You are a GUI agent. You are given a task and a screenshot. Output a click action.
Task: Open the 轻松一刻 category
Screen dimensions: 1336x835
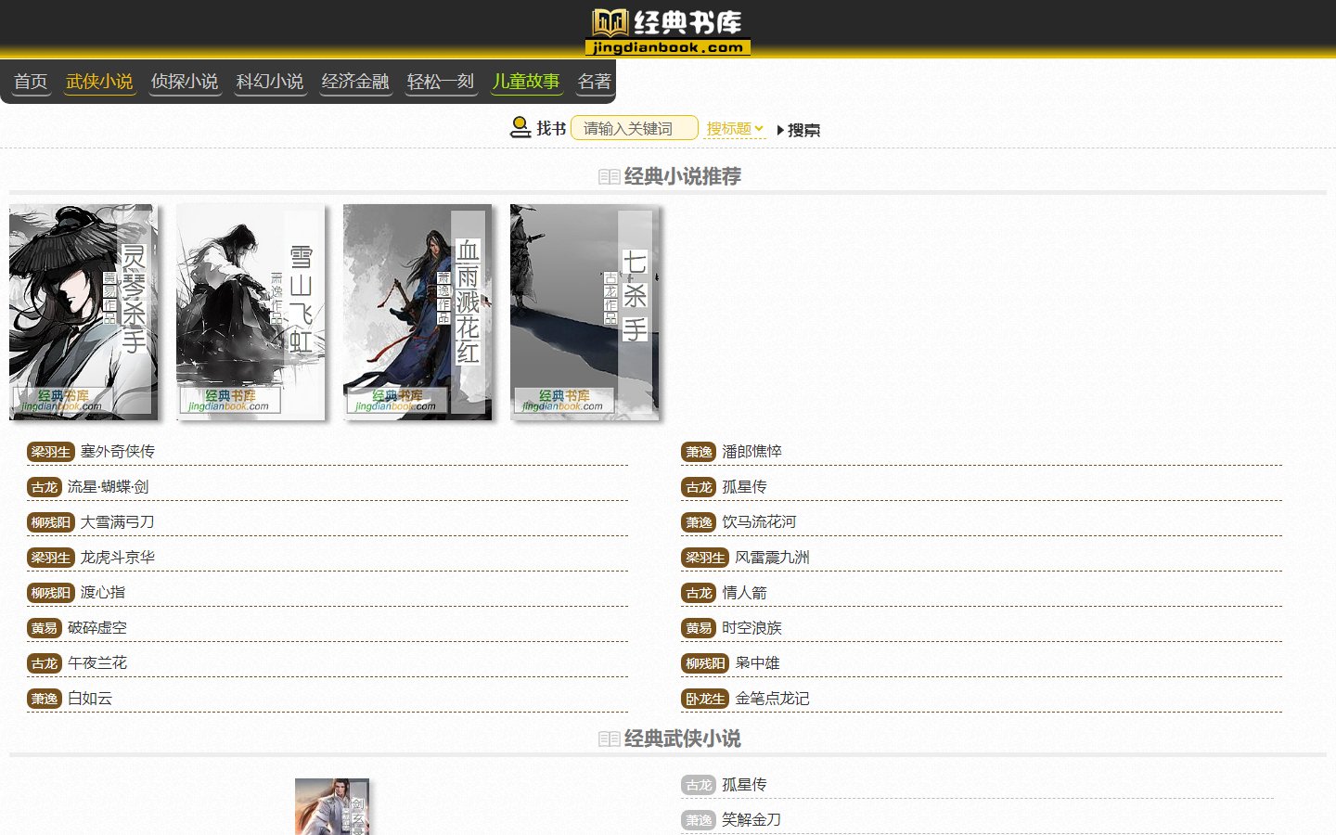point(441,82)
